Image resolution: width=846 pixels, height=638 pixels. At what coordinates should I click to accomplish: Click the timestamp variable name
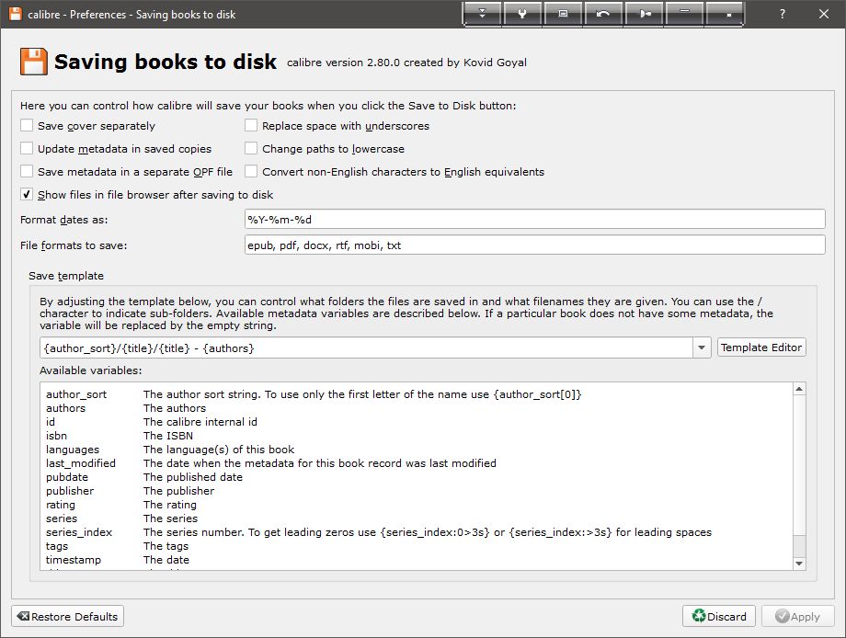pos(74,560)
